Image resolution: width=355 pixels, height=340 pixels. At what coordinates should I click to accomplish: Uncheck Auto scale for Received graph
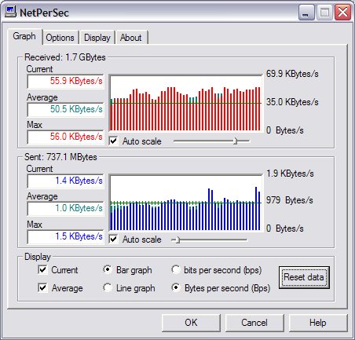pyautogui.click(x=113, y=141)
